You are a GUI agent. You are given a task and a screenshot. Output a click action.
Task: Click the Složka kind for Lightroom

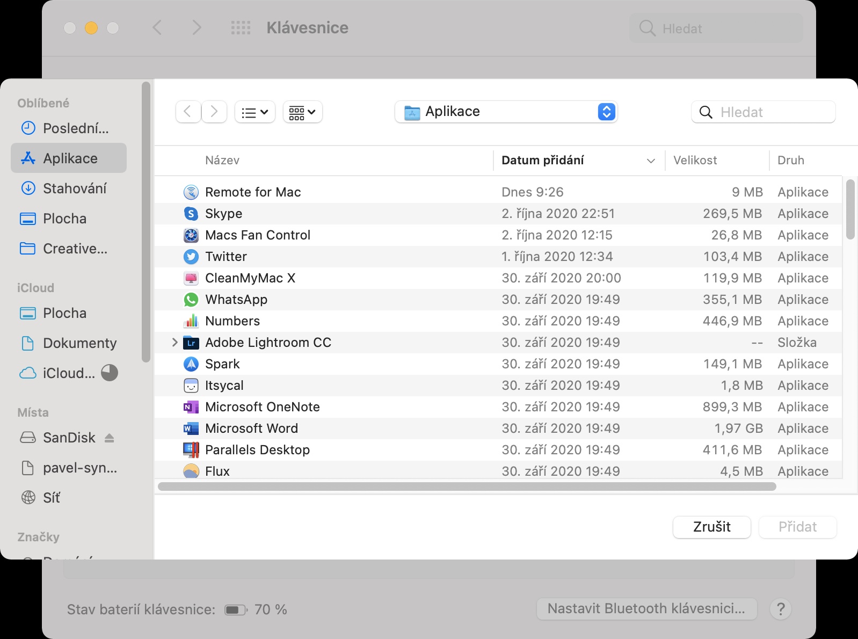[x=797, y=343]
